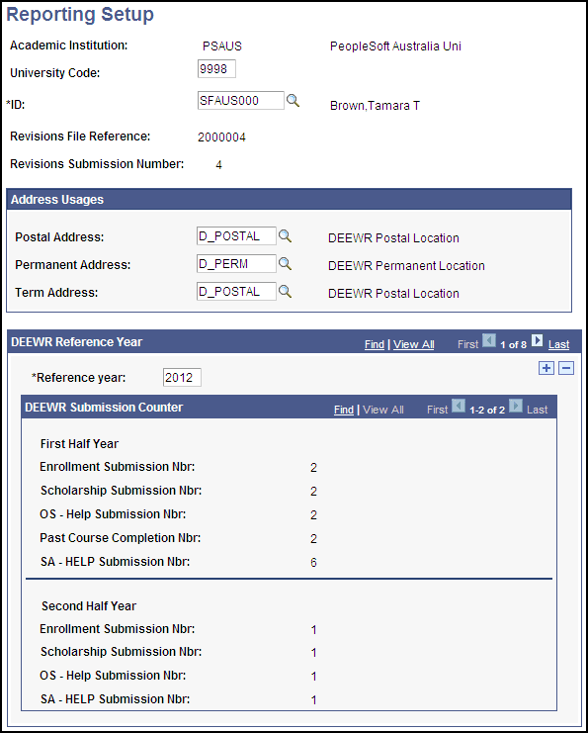Click Find in DEEWR Reference Year header
Image resolution: width=588 pixels, height=733 pixels.
coord(375,344)
